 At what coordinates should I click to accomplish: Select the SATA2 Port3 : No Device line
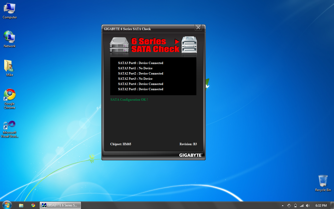(135, 79)
